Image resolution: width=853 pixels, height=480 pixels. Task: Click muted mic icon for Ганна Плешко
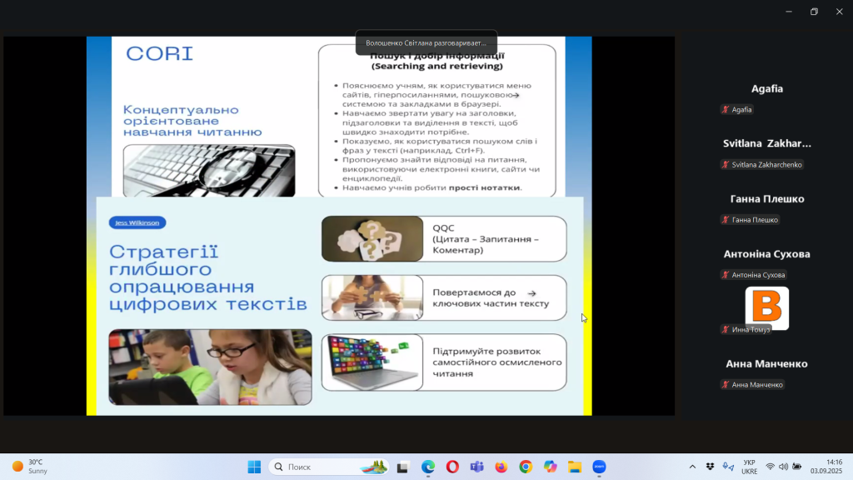[x=726, y=220]
